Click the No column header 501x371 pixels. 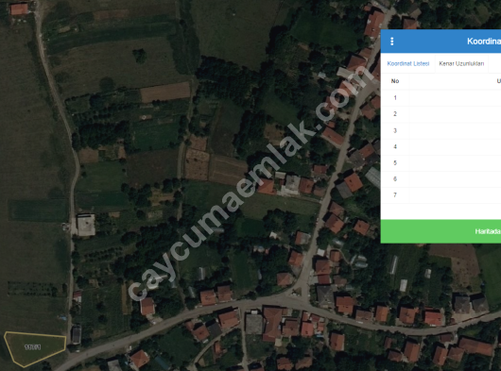395,81
